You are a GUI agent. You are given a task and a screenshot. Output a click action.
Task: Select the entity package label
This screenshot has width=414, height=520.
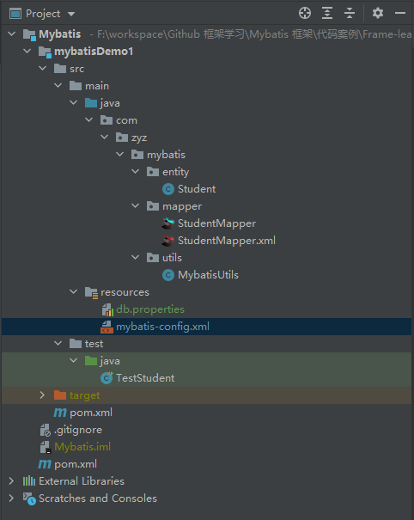click(176, 172)
